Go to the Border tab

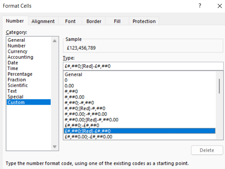point(94,21)
